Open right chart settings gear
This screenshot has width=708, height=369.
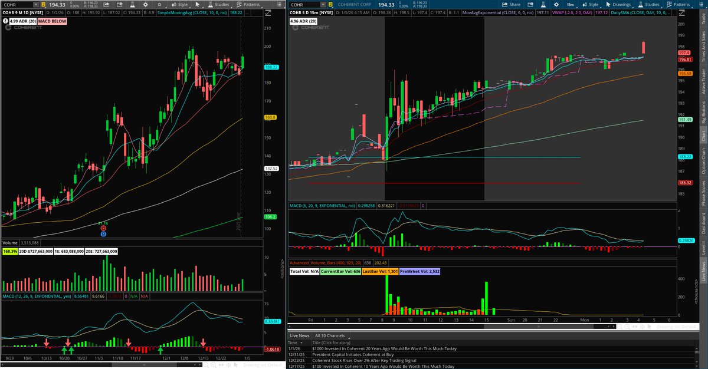556,5
